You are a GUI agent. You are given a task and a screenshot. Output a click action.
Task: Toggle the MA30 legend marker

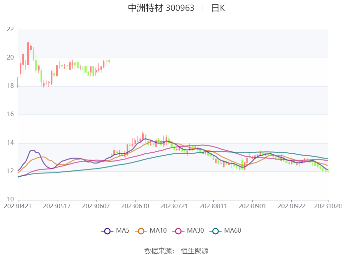pyautogui.click(x=178, y=231)
